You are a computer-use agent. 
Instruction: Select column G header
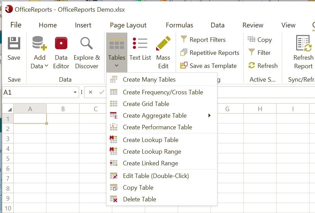click(227, 109)
